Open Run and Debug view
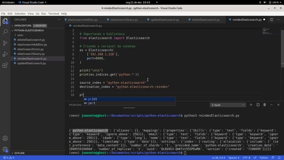Viewport: 284px width, 160px height. point(5,54)
